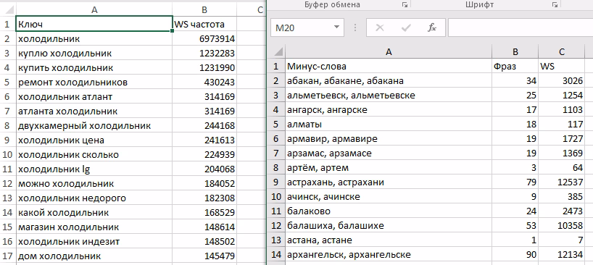Open the Font group dialog launcher

(555, 5)
